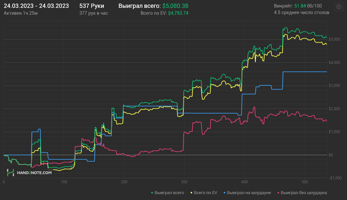347x200 pixels.
Task: Click the -$1,000 y-axis label
Action: (335, 178)
